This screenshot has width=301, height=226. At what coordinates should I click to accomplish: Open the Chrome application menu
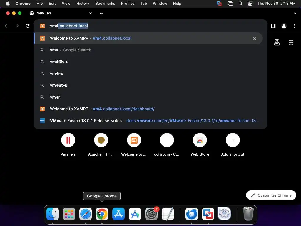point(23,4)
